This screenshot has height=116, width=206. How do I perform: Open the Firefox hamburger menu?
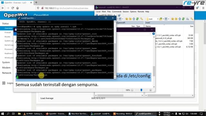click(x=203, y=8)
